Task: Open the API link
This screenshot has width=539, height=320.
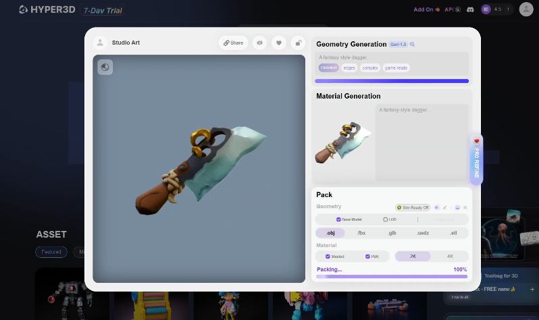Action: [453, 9]
